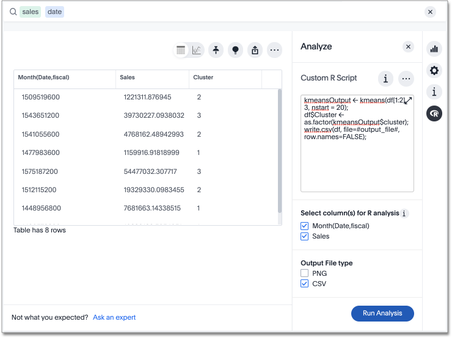Open SpotIQ lightbulb insights
Screen dimensions: 452x338
236,50
